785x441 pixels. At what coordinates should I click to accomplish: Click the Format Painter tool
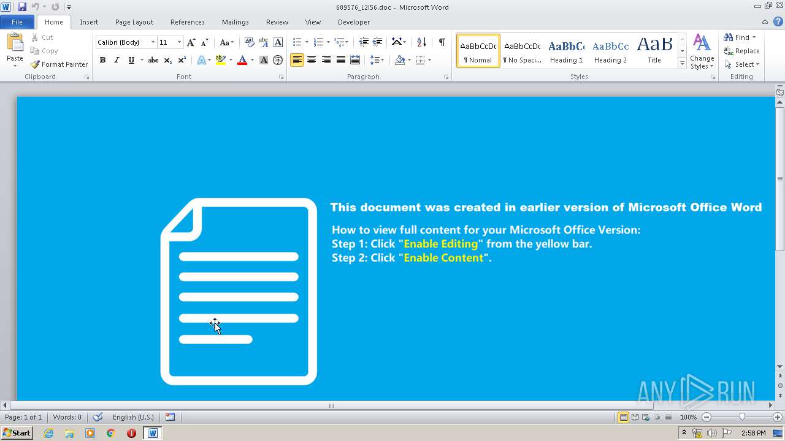[59, 64]
